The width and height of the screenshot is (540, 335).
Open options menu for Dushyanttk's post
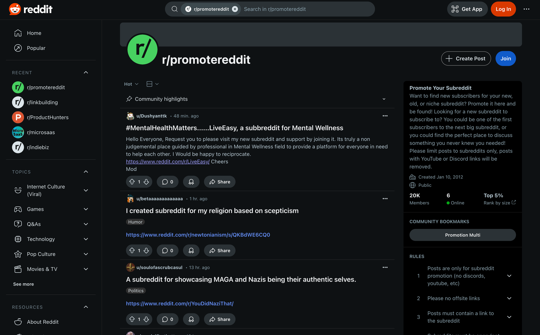point(385,116)
